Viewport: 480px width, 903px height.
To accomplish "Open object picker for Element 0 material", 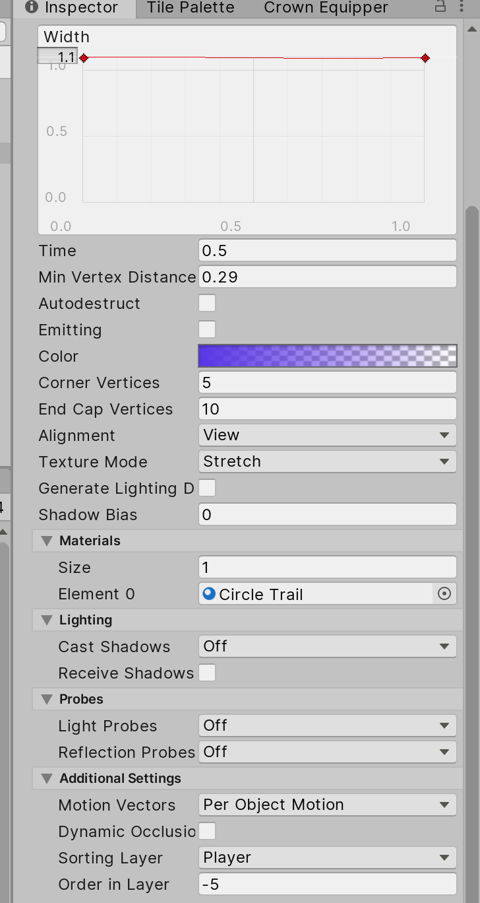I will [x=444, y=594].
